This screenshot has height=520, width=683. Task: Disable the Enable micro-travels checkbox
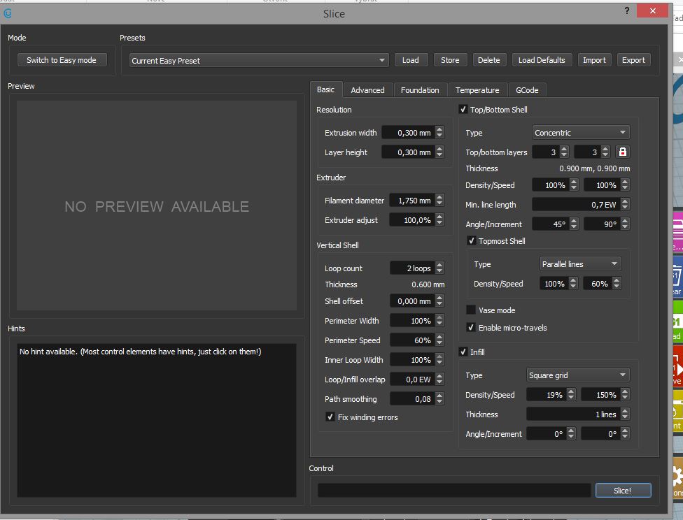click(x=471, y=328)
